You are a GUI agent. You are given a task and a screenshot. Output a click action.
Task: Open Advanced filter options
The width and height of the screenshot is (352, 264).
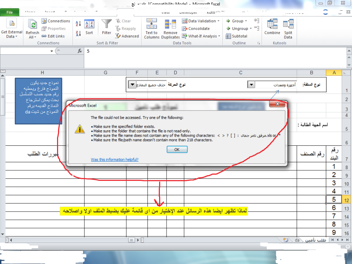click(x=127, y=36)
